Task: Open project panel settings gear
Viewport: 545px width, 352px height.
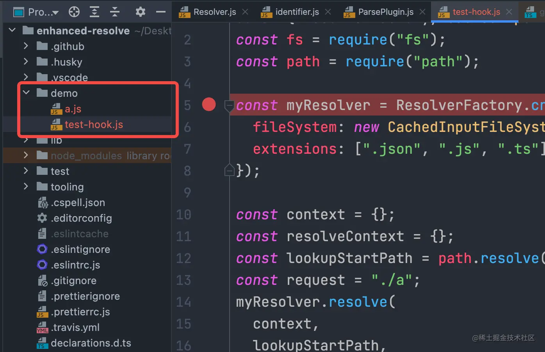Action: 141,12
